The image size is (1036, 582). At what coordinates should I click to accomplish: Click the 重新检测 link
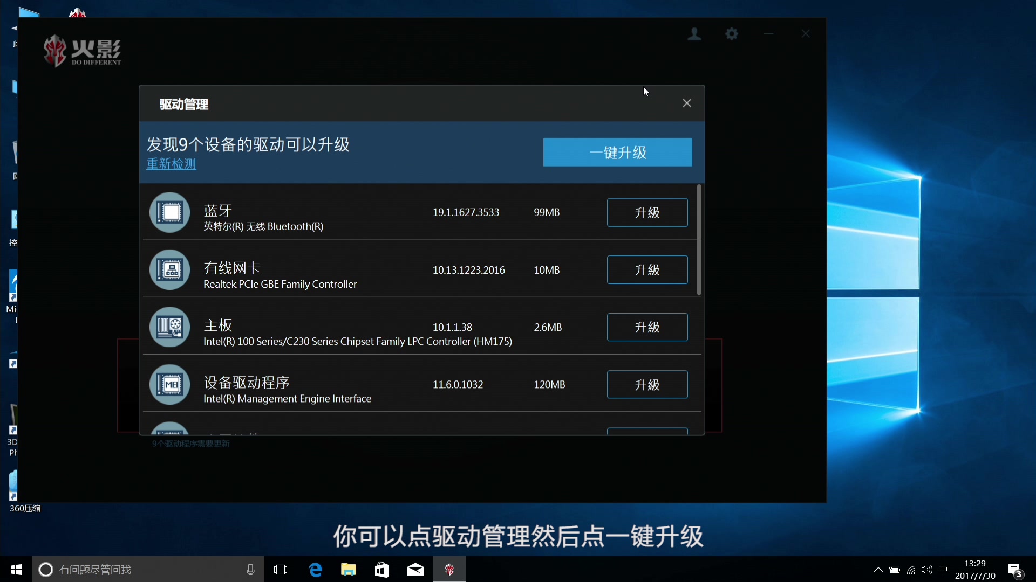(x=172, y=164)
